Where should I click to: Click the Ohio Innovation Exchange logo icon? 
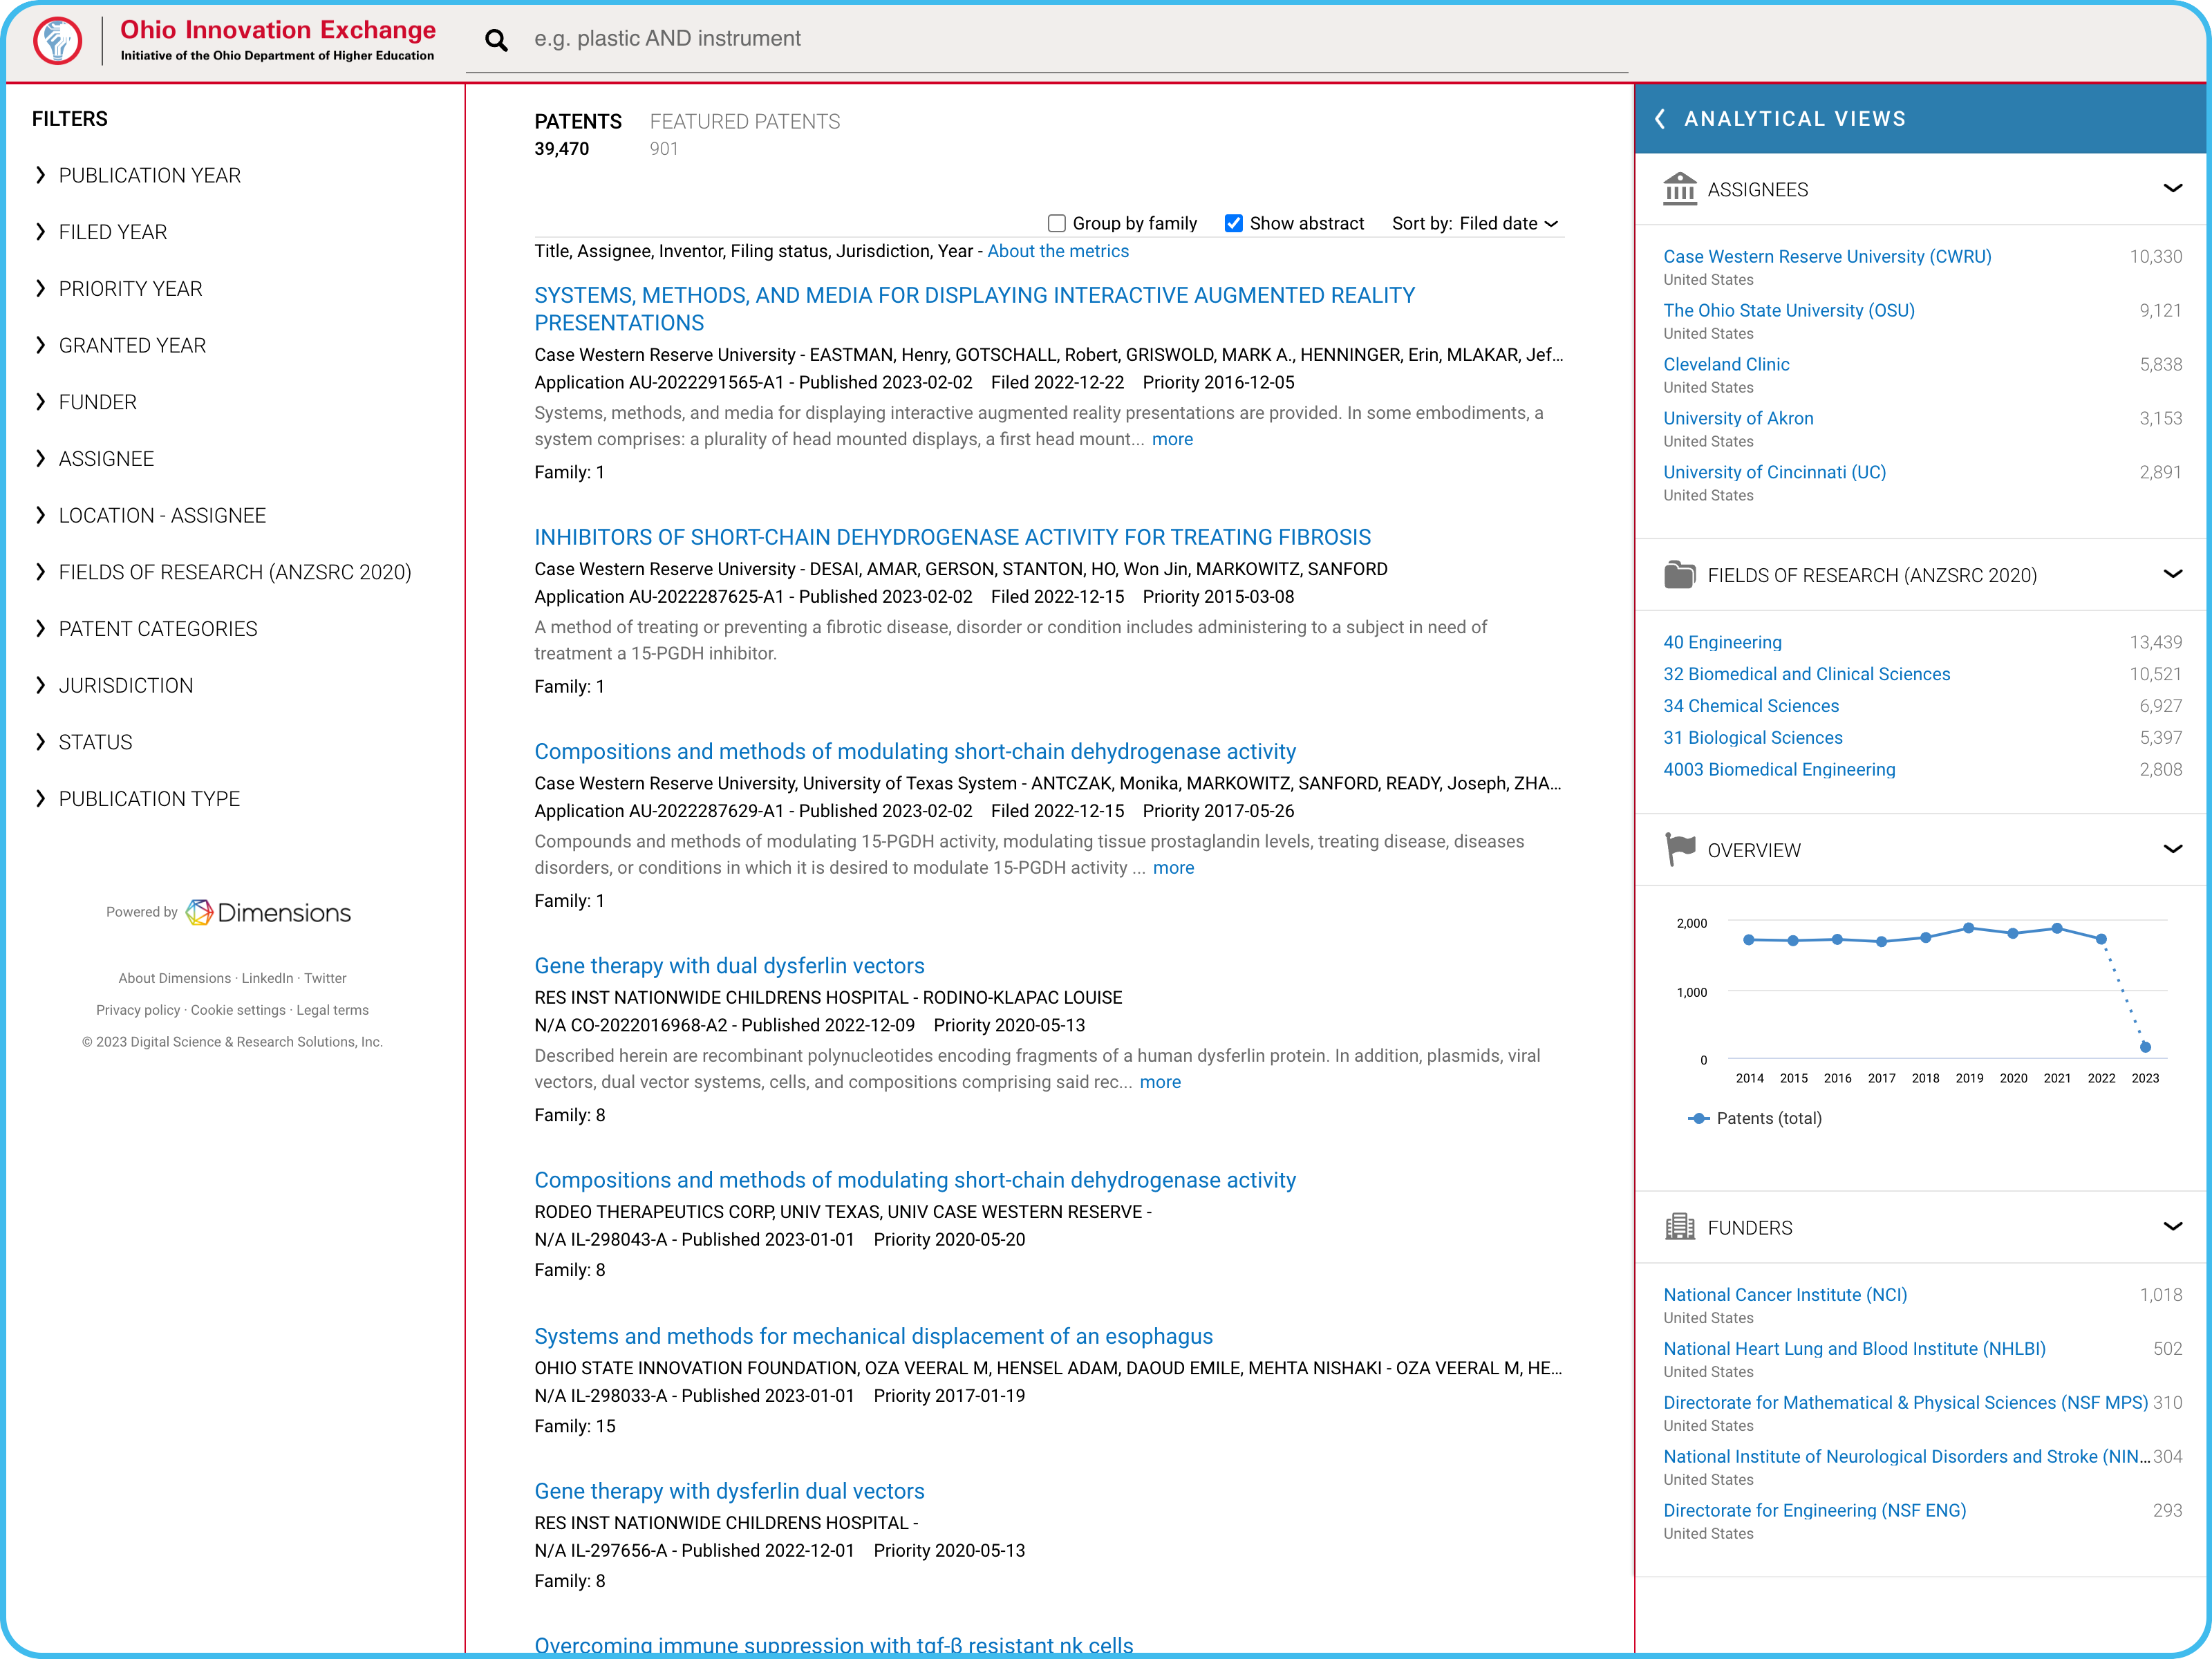tap(57, 41)
